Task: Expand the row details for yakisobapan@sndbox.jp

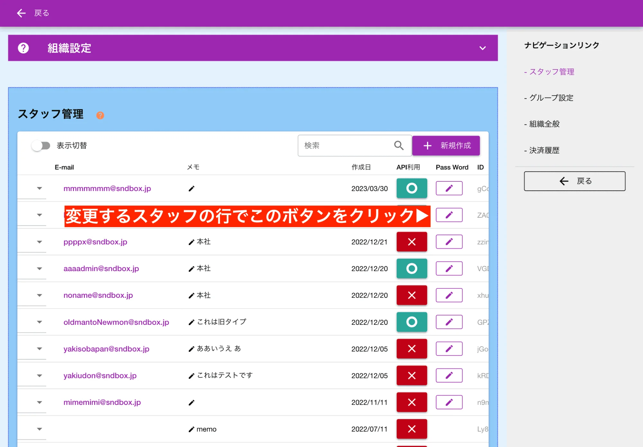Action: pos(40,349)
